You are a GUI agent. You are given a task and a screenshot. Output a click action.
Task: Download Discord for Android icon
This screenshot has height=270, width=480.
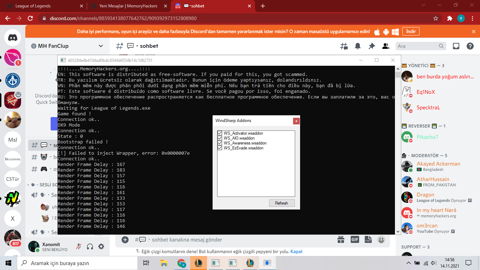tap(386, 32)
